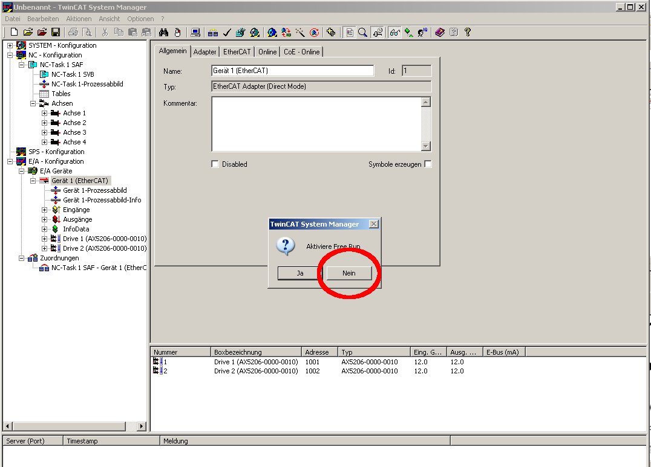The height and width of the screenshot is (467, 651).
Task: Switch to the Online tab
Action: [x=267, y=52]
